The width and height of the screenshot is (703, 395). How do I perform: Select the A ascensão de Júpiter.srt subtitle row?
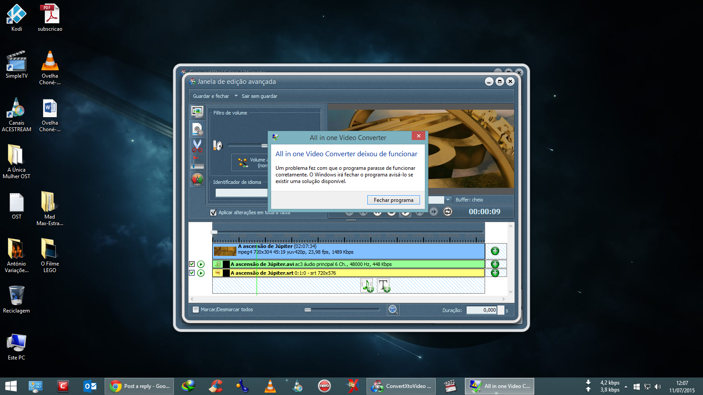tap(348, 273)
